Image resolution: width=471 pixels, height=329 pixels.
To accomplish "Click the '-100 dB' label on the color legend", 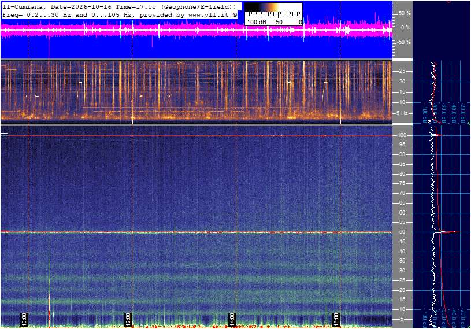I will (255, 22).
